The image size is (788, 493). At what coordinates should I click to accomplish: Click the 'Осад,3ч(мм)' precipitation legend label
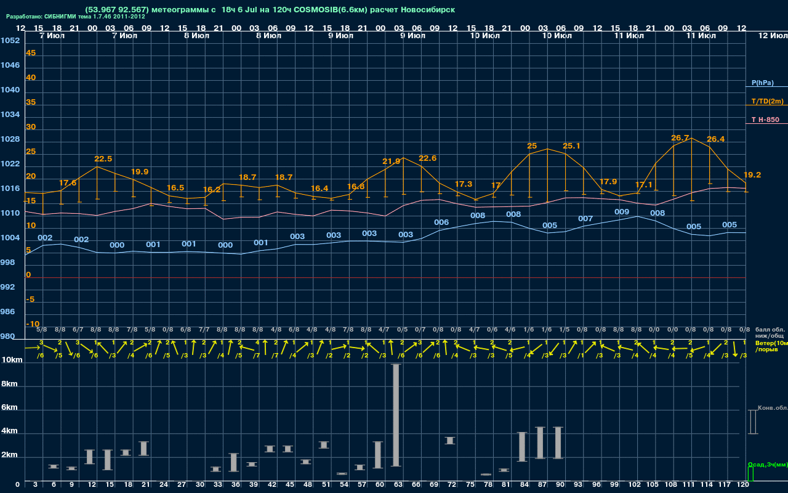(767, 464)
